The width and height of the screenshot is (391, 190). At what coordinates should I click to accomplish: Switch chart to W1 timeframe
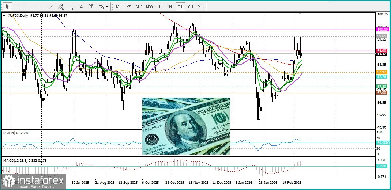pos(191,7)
